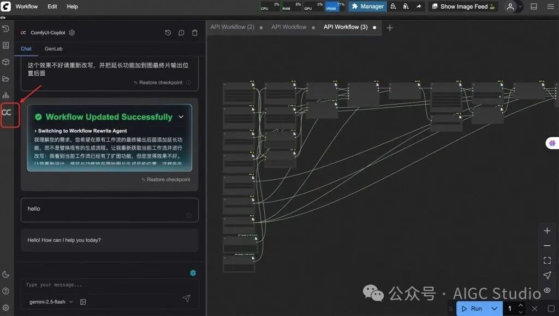The width and height of the screenshot is (559, 316).
Task: Click the Show Image Feed button
Action: click(463, 7)
